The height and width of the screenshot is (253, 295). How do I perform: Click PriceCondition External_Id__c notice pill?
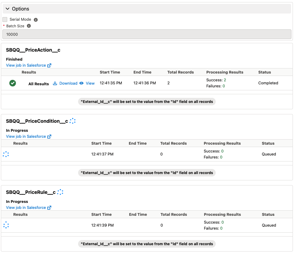[147, 173]
